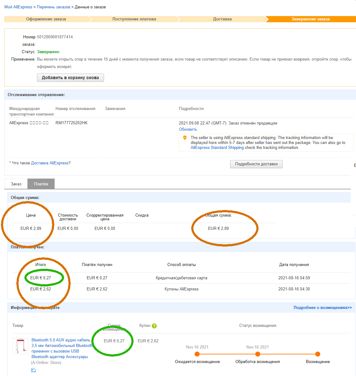This screenshot has height=376, width=356.
Task: Open the Bluetooth AUX cable product thumbnail
Action: coord(20,346)
